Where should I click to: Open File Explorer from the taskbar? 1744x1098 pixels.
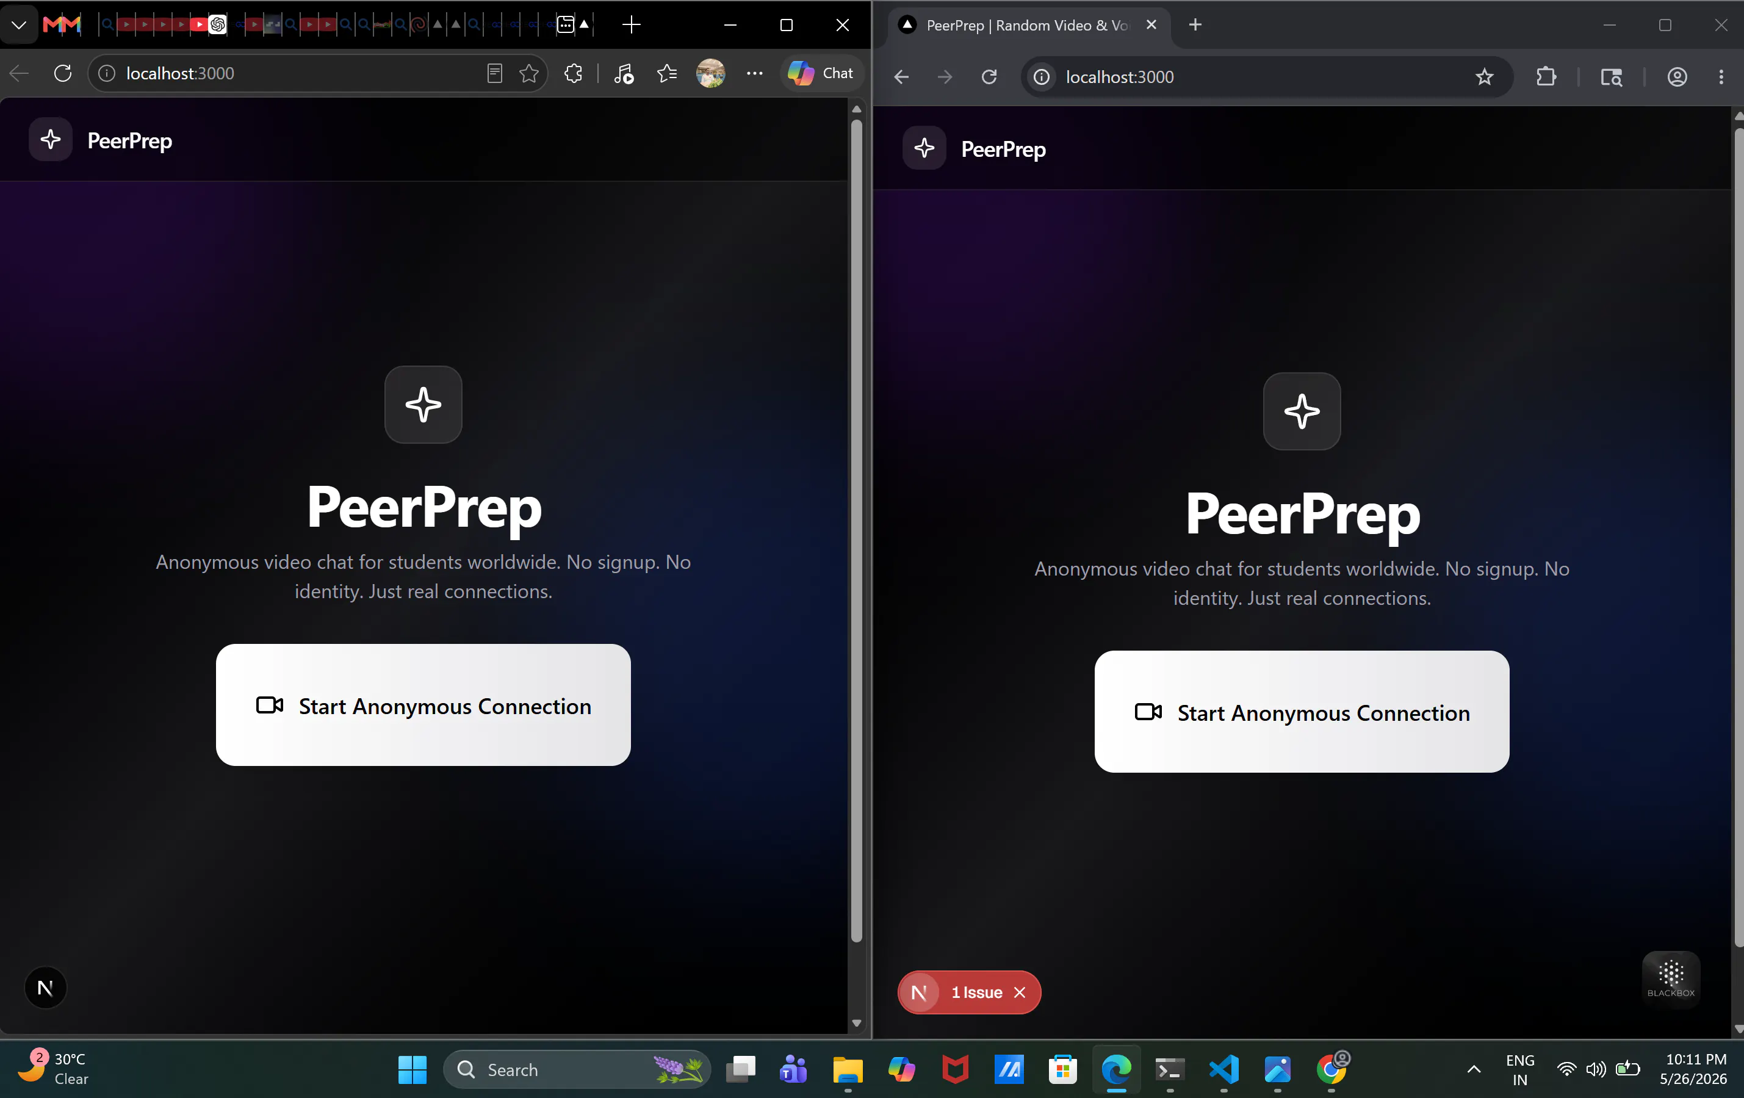point(848,1069)
